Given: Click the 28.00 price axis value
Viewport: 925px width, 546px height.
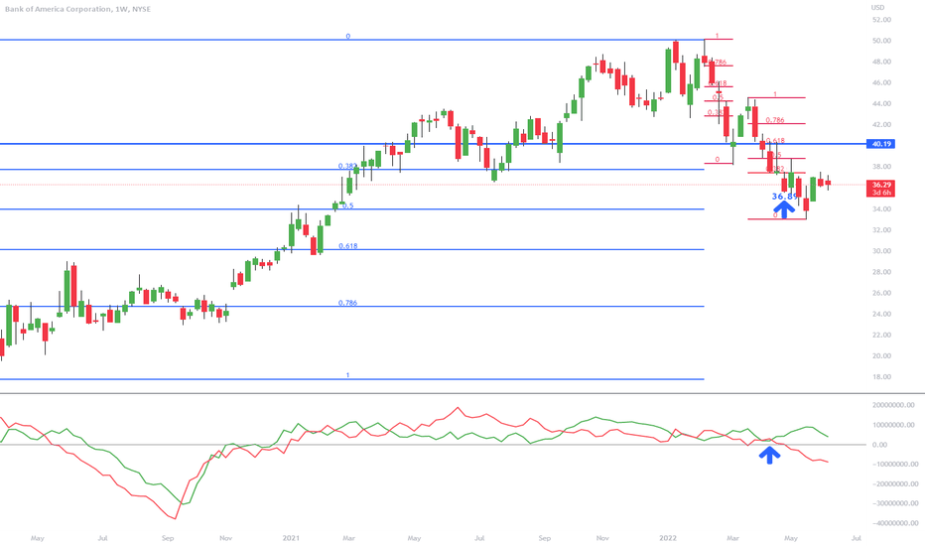Looking at the screenshot, I should [882, 272].
